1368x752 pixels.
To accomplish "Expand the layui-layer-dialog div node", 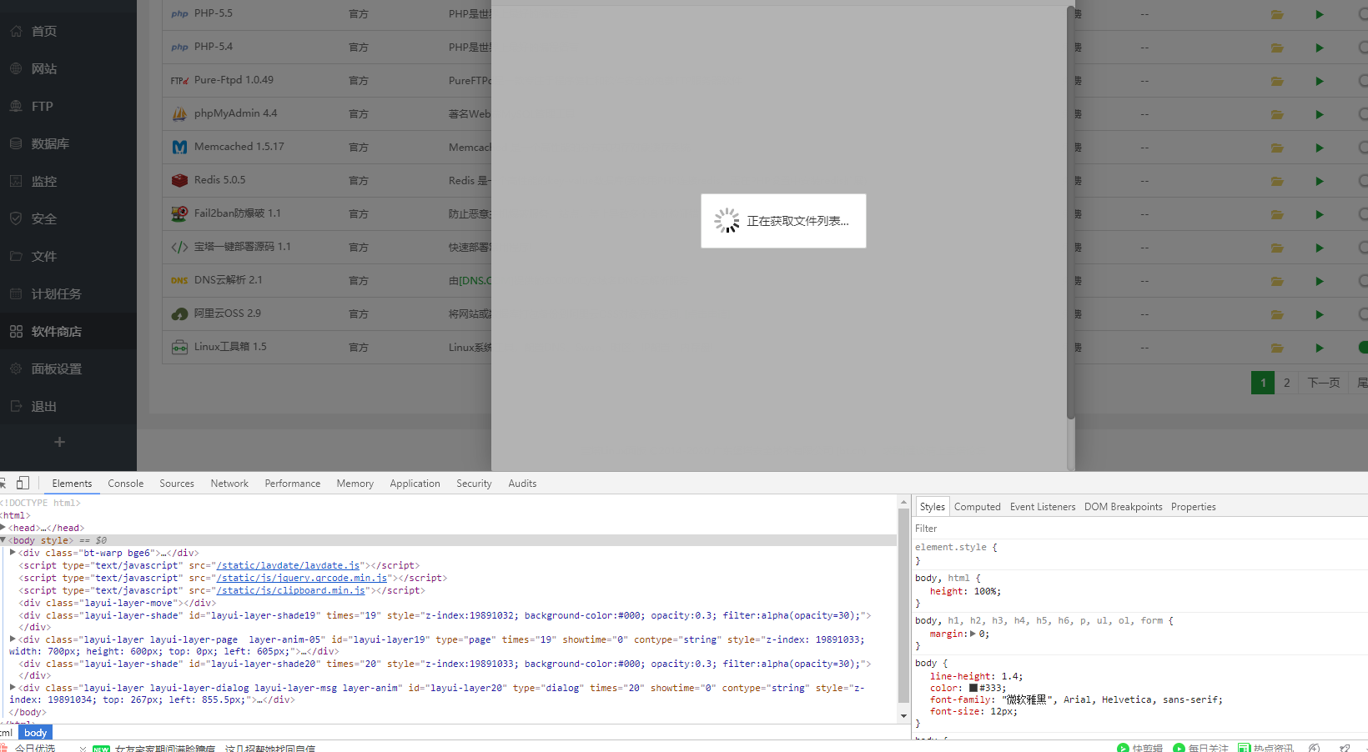I will pyautogui.click(x=13, y=688).
